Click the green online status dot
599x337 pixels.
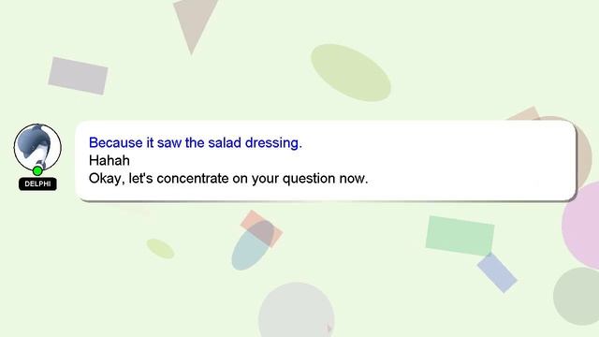[37, 170]
